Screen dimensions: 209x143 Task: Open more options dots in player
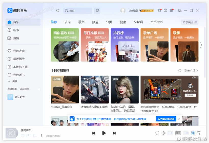click(42, 136)
